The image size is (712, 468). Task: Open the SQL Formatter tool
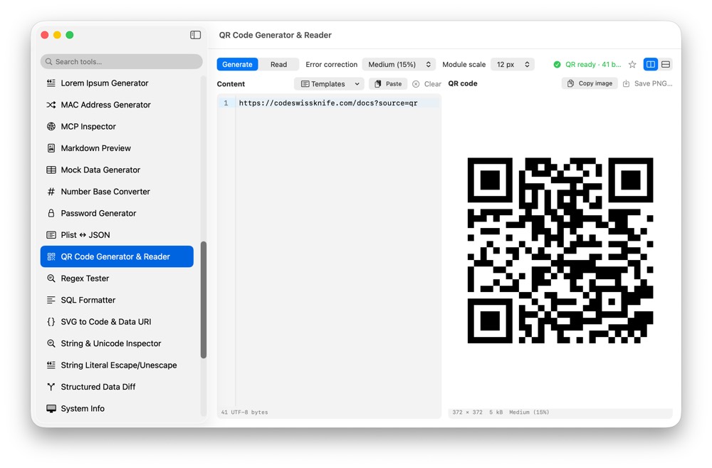pyautogui.click(x=117, y=300)
